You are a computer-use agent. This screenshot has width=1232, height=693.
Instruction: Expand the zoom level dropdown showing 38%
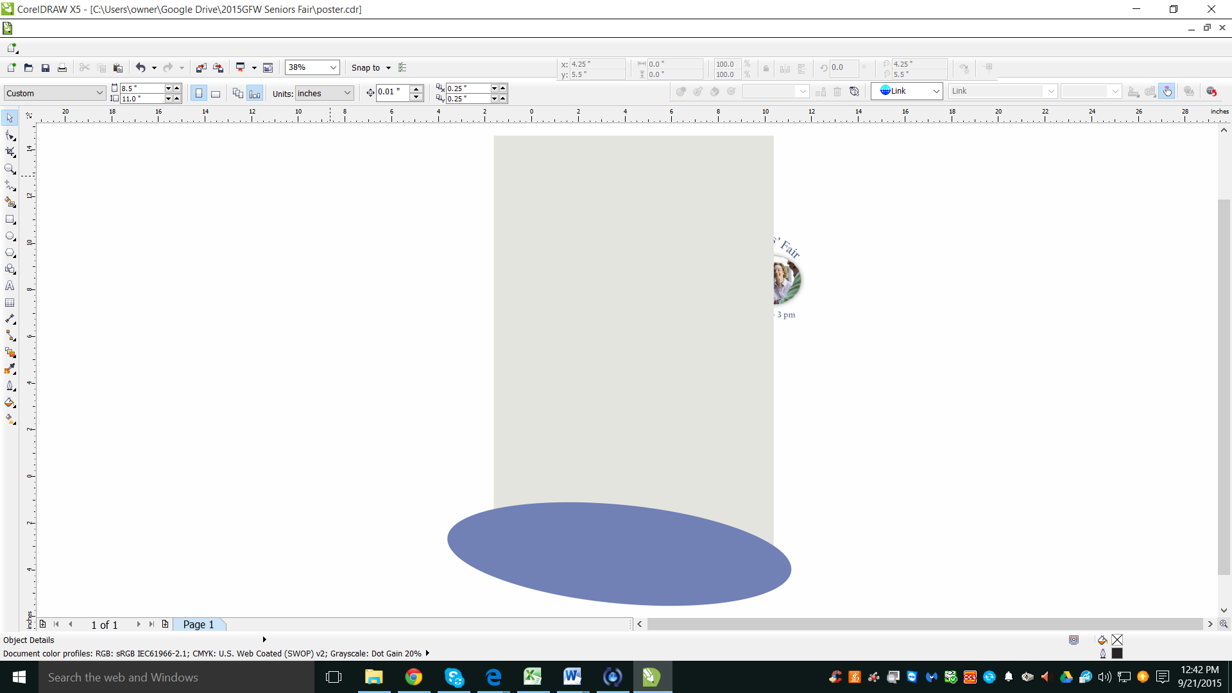tap(332, 67)
